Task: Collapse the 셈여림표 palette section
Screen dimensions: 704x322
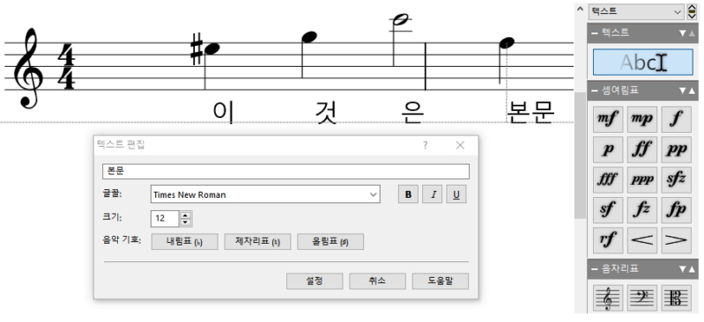Action: (595, 91)
